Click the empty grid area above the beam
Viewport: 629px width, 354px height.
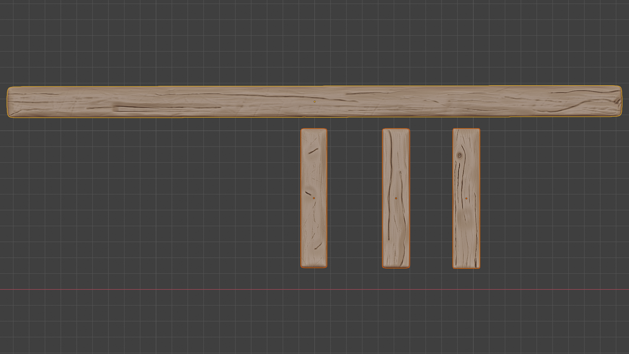coord(314,43)
